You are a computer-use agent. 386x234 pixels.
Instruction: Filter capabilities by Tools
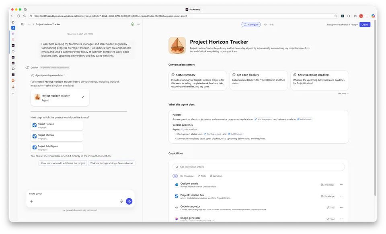point(201,176)
